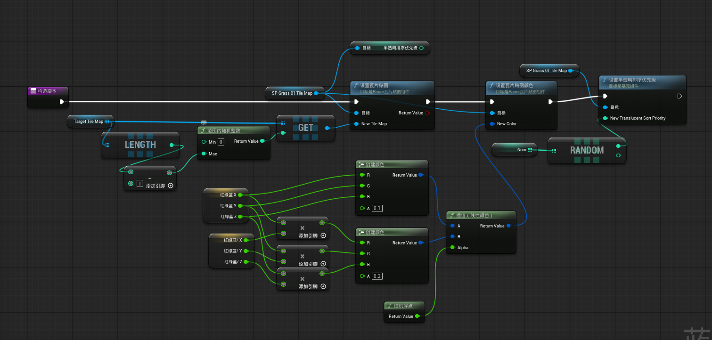Click 红绿蓝/ Z output pin
The width and height of the screenshot is (712, 340).
click(x=246, y=262)
